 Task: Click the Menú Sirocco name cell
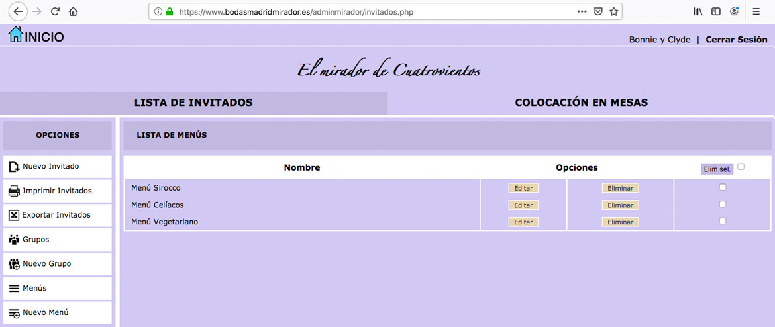(x=302, y=188)
